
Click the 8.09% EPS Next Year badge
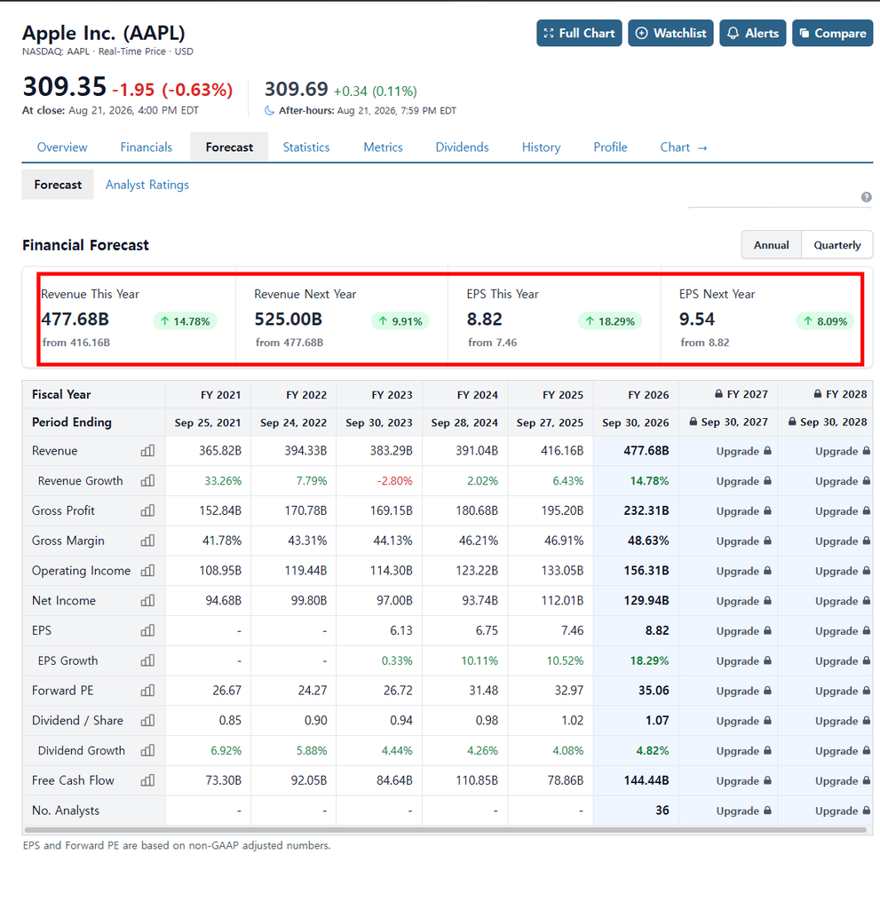(x=825, y=321)
